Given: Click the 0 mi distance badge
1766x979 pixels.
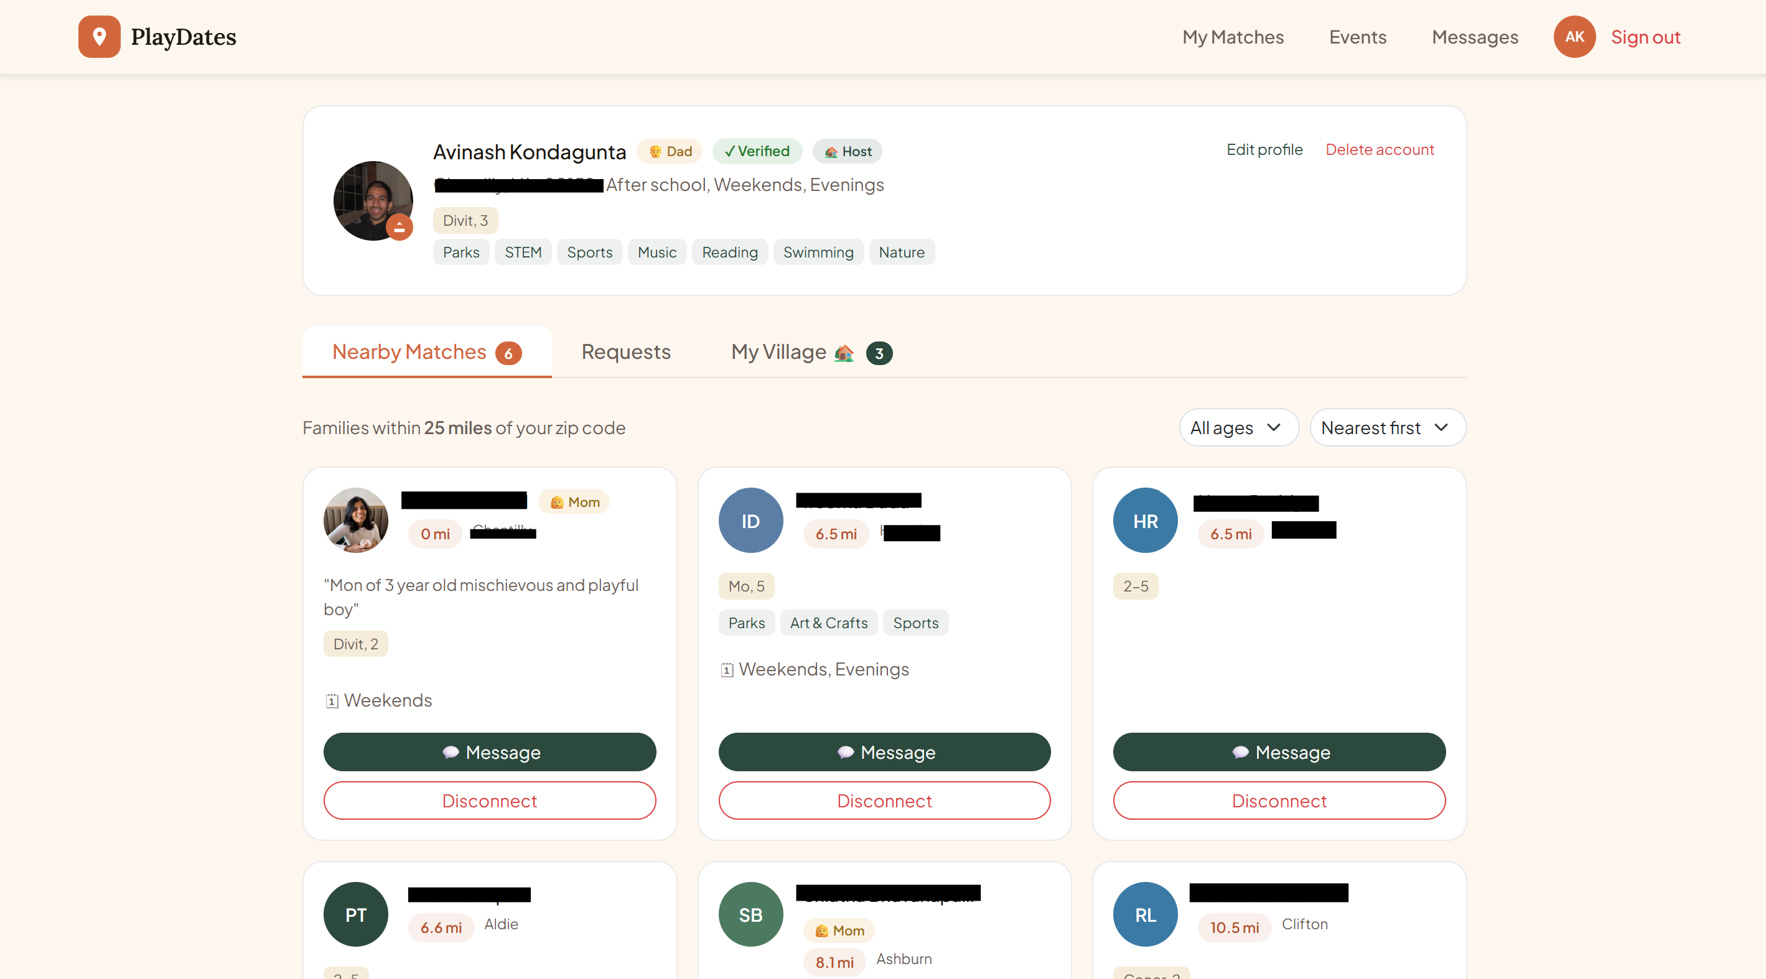Looking at the screenshot, I should tap(436, 534).
